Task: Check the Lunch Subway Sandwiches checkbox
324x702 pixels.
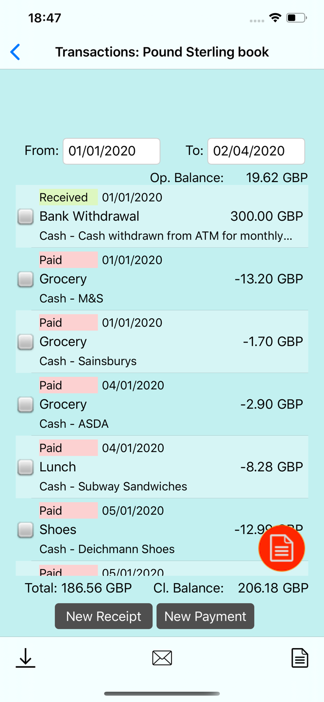Action: coord(25,467)
